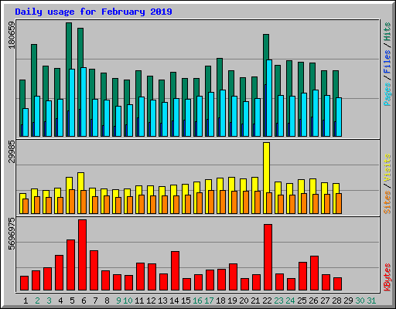Click day '18' on the x-axis
The width and height of the screenshot is (396, 309).
click(220, 301)
